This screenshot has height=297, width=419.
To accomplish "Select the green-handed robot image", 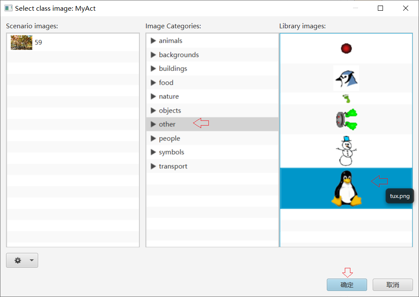I will [x=346, y=120].
